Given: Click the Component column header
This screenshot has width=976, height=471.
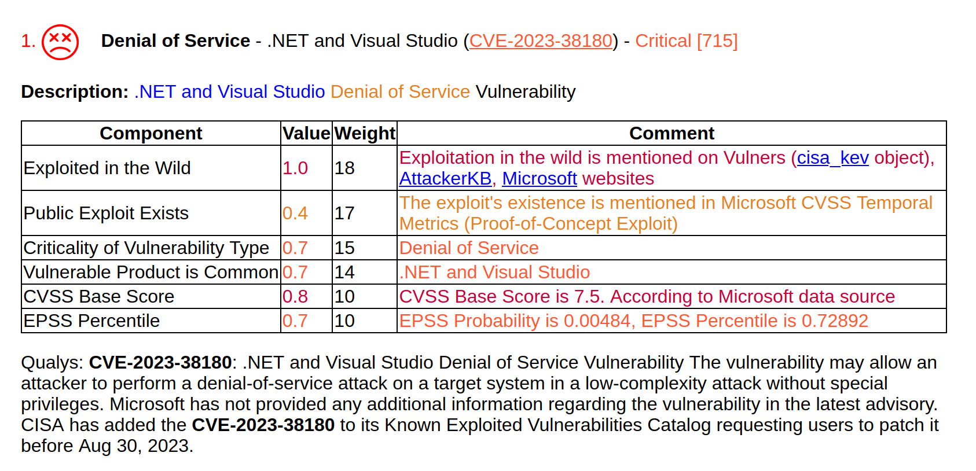Looking at the screenshot, I should coord(151,134).
